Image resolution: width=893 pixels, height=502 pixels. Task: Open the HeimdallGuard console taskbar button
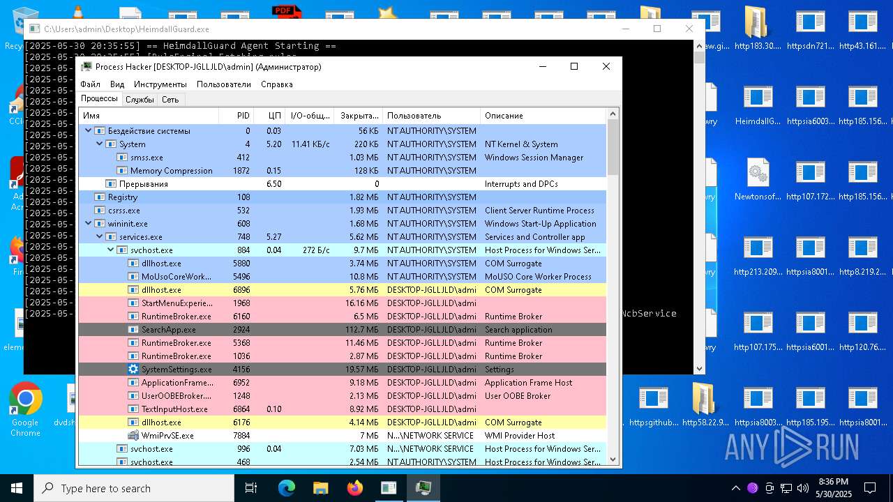(x=389, y=488)
